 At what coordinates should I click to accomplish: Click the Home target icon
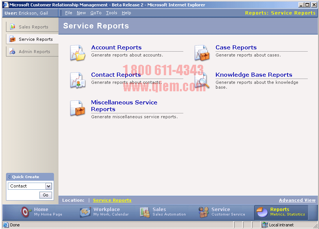point(26,212)
